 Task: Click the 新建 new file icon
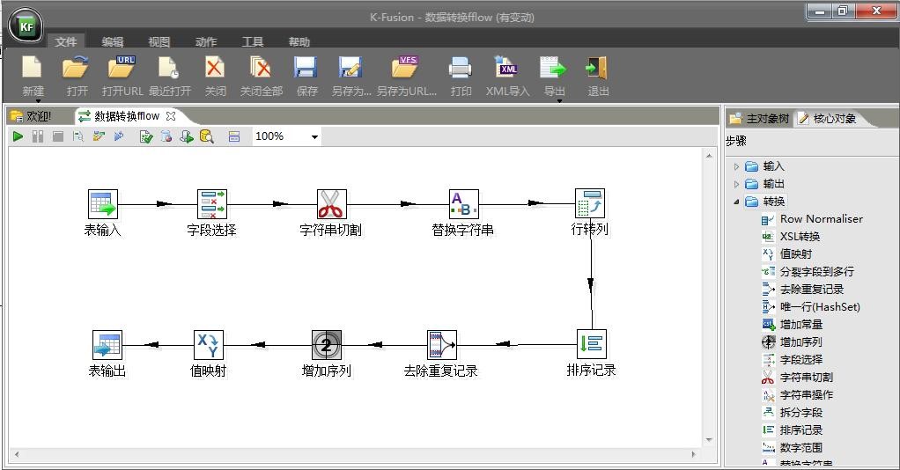[32, 68]
